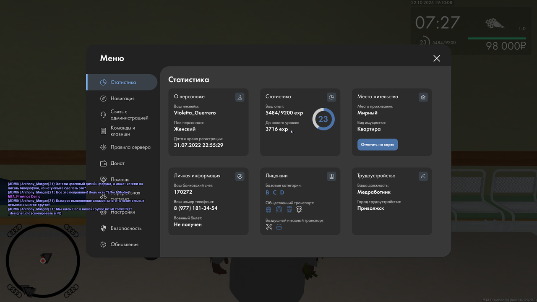The height and width of the screenshot is (302, 537).
Task: Click the MTA: Province Demo chat line
Action: (x=24, y=197)
